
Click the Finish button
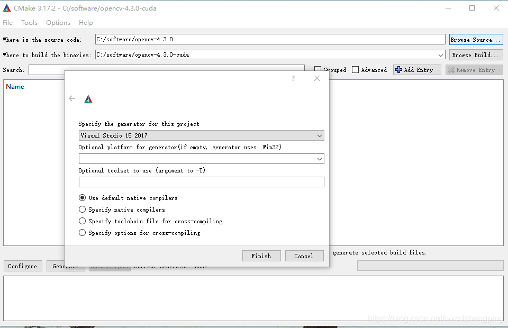click(261, 256)
